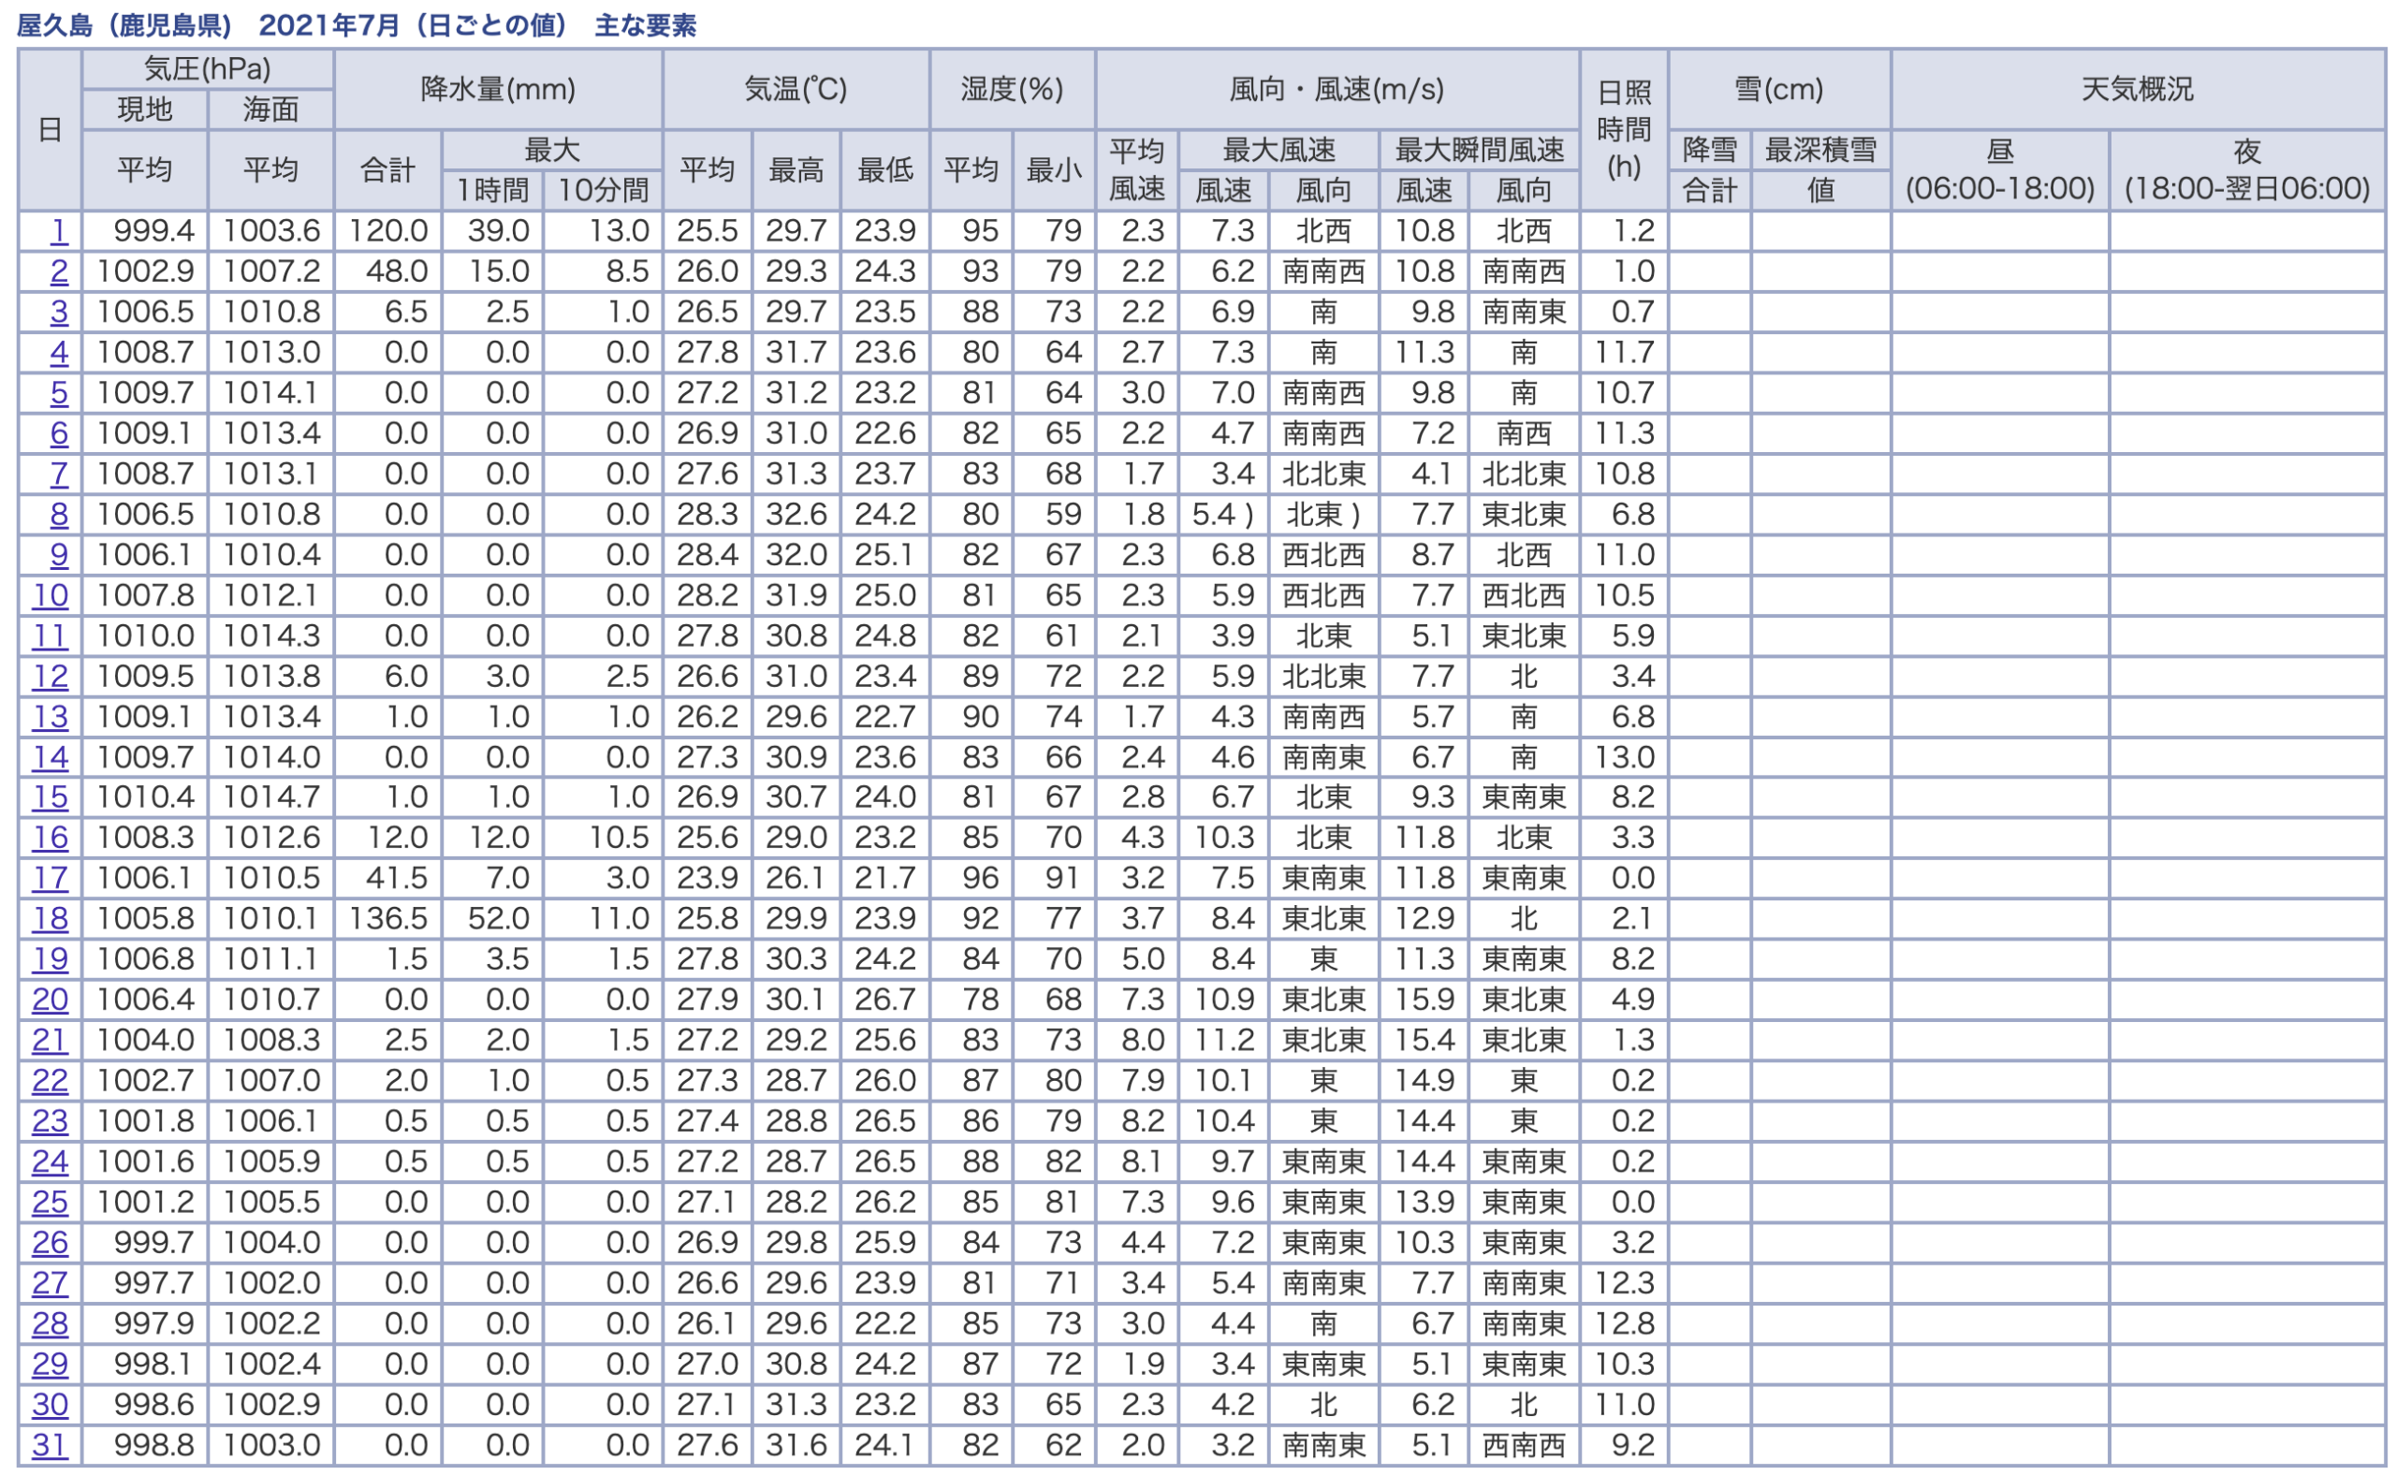Viewport: 2396px width, 1475px height.
Task: Open the day 9 link
Action: [59, 555]
